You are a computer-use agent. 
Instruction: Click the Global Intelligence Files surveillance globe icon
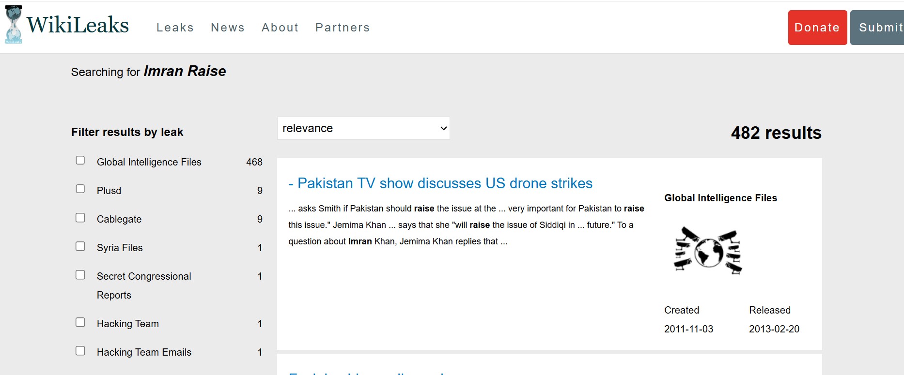pyautogui.click(x=708, y=251)
